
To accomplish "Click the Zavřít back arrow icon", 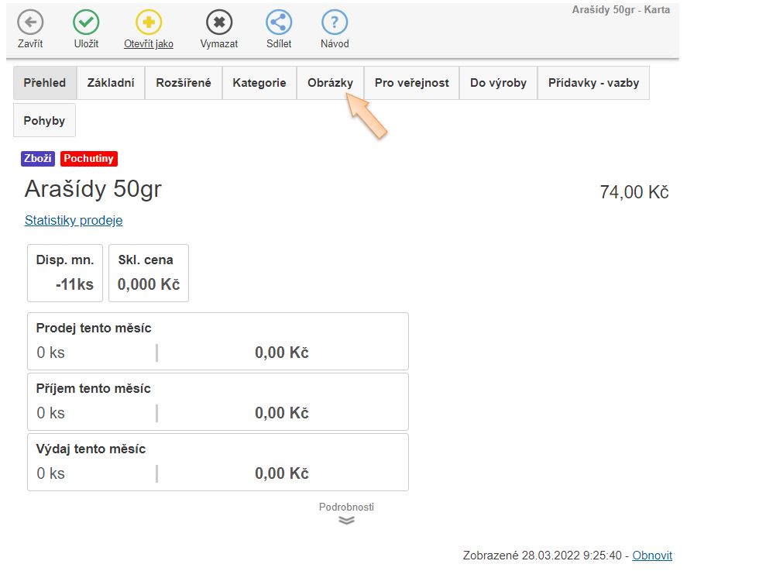I will [x=30, y=22].
